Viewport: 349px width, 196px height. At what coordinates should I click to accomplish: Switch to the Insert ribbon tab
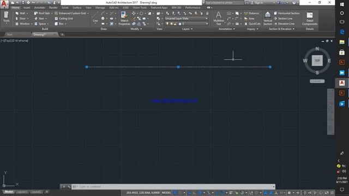(27, 8)
